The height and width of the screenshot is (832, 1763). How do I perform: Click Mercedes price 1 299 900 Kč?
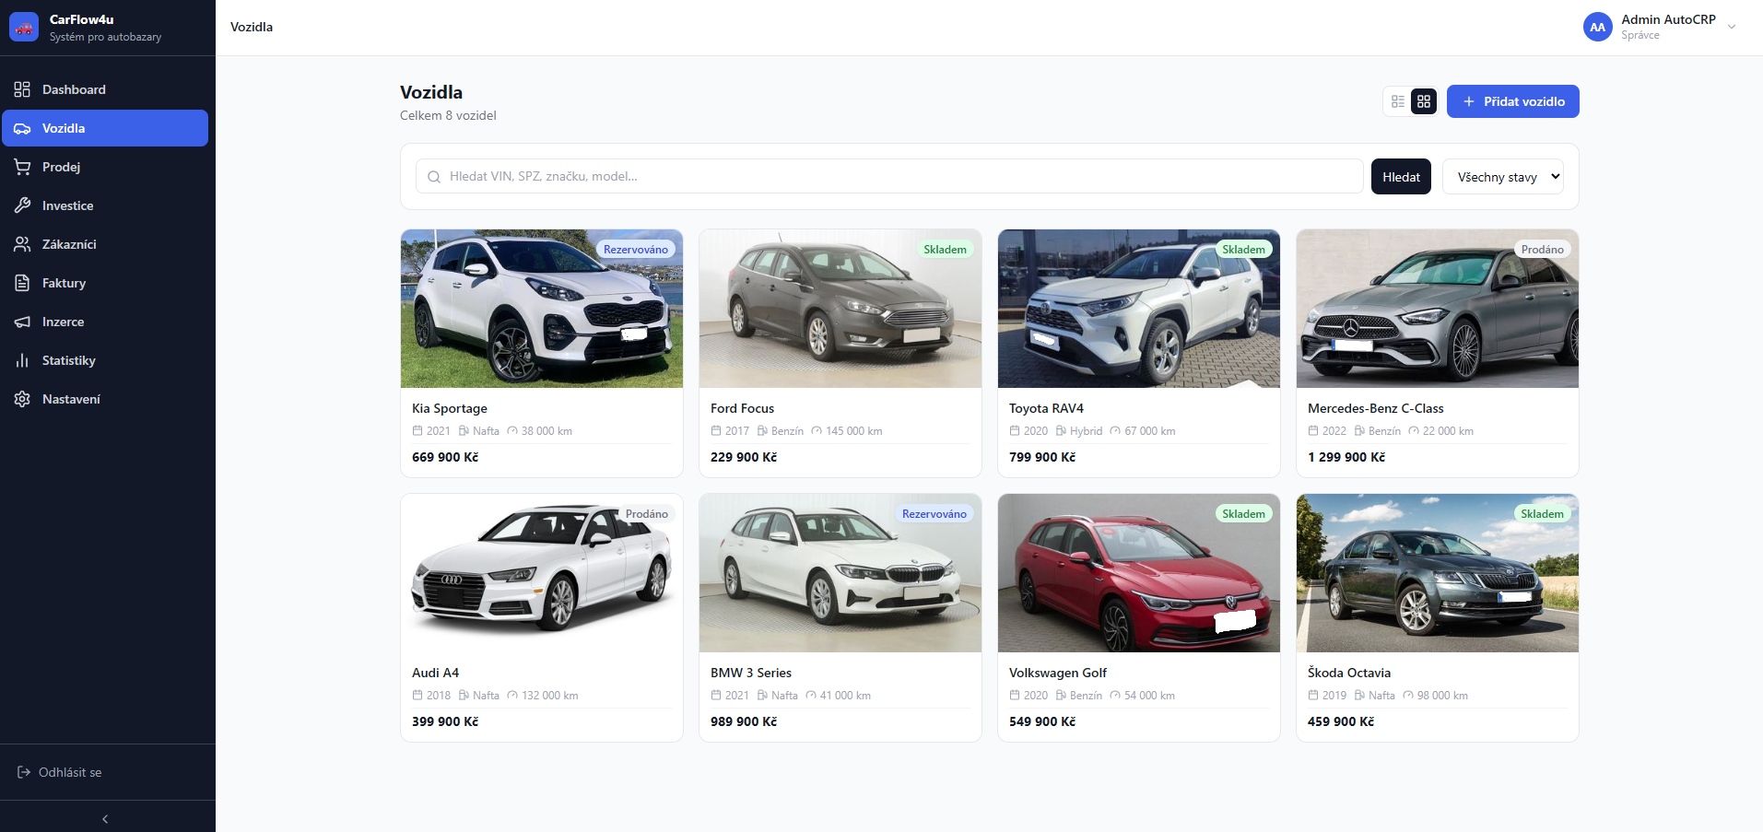click(x=1346, y=457)
